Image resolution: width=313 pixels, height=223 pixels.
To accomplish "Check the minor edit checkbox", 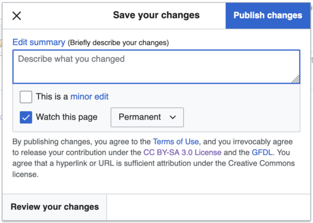I will [x=26, y=97].
